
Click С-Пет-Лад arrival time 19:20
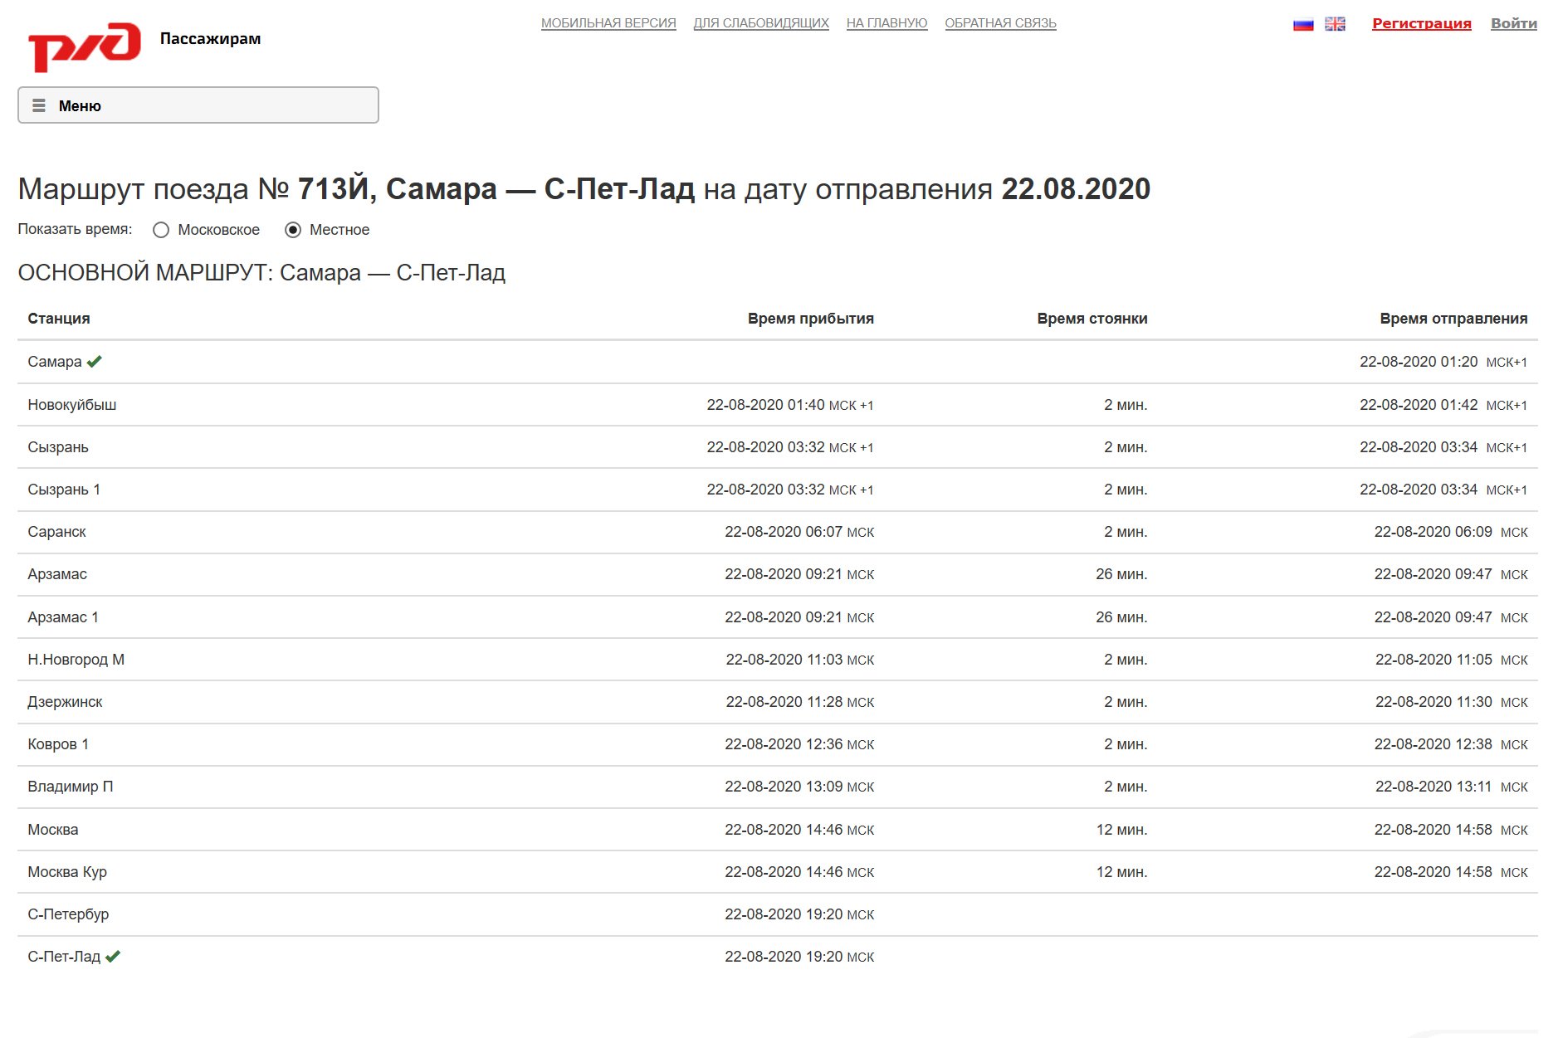[799, 957]
